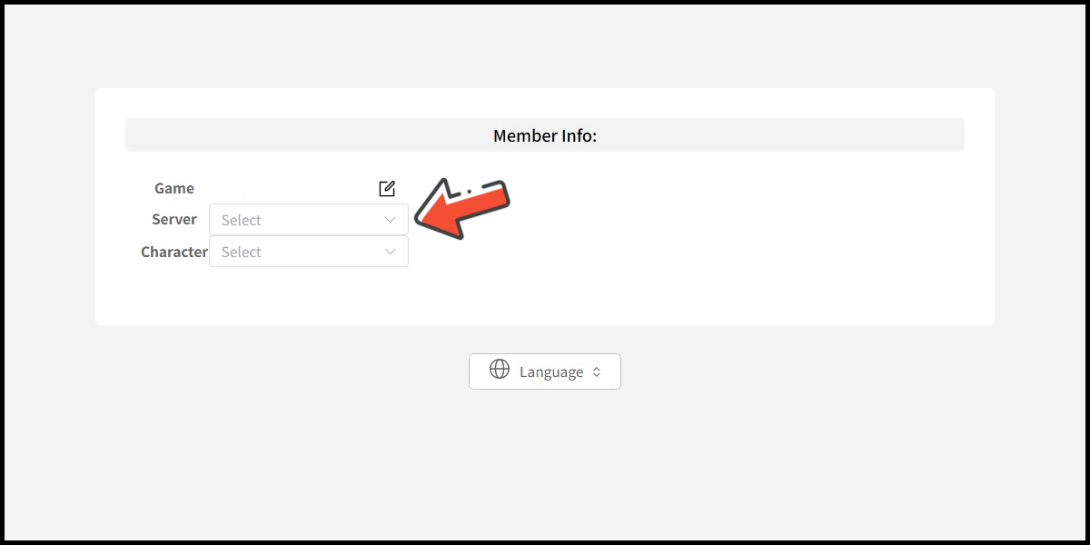This screenshot has width=1090, height=545.
Task: Click the up-down arrows beside Language
Action: point(597,372)
